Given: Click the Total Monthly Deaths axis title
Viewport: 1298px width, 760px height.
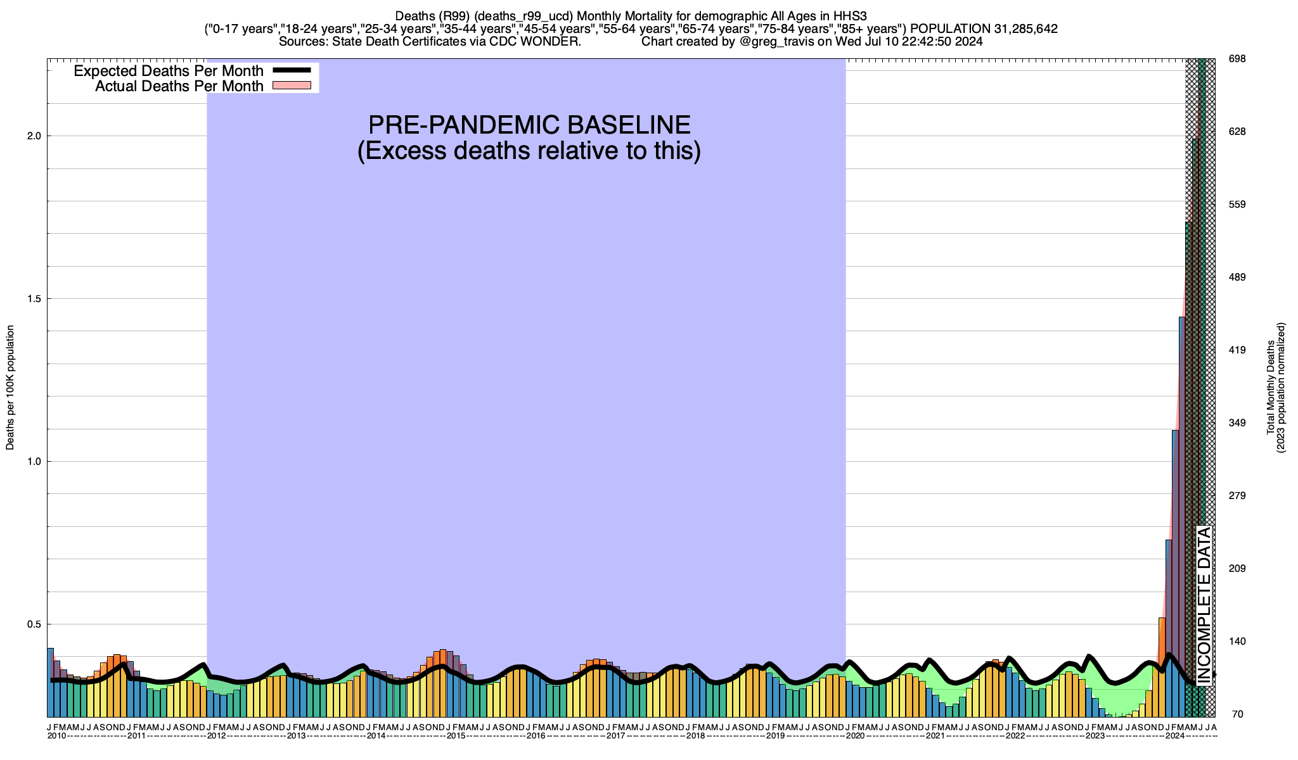Looking at the screenshot, I should click(1270, 388).
